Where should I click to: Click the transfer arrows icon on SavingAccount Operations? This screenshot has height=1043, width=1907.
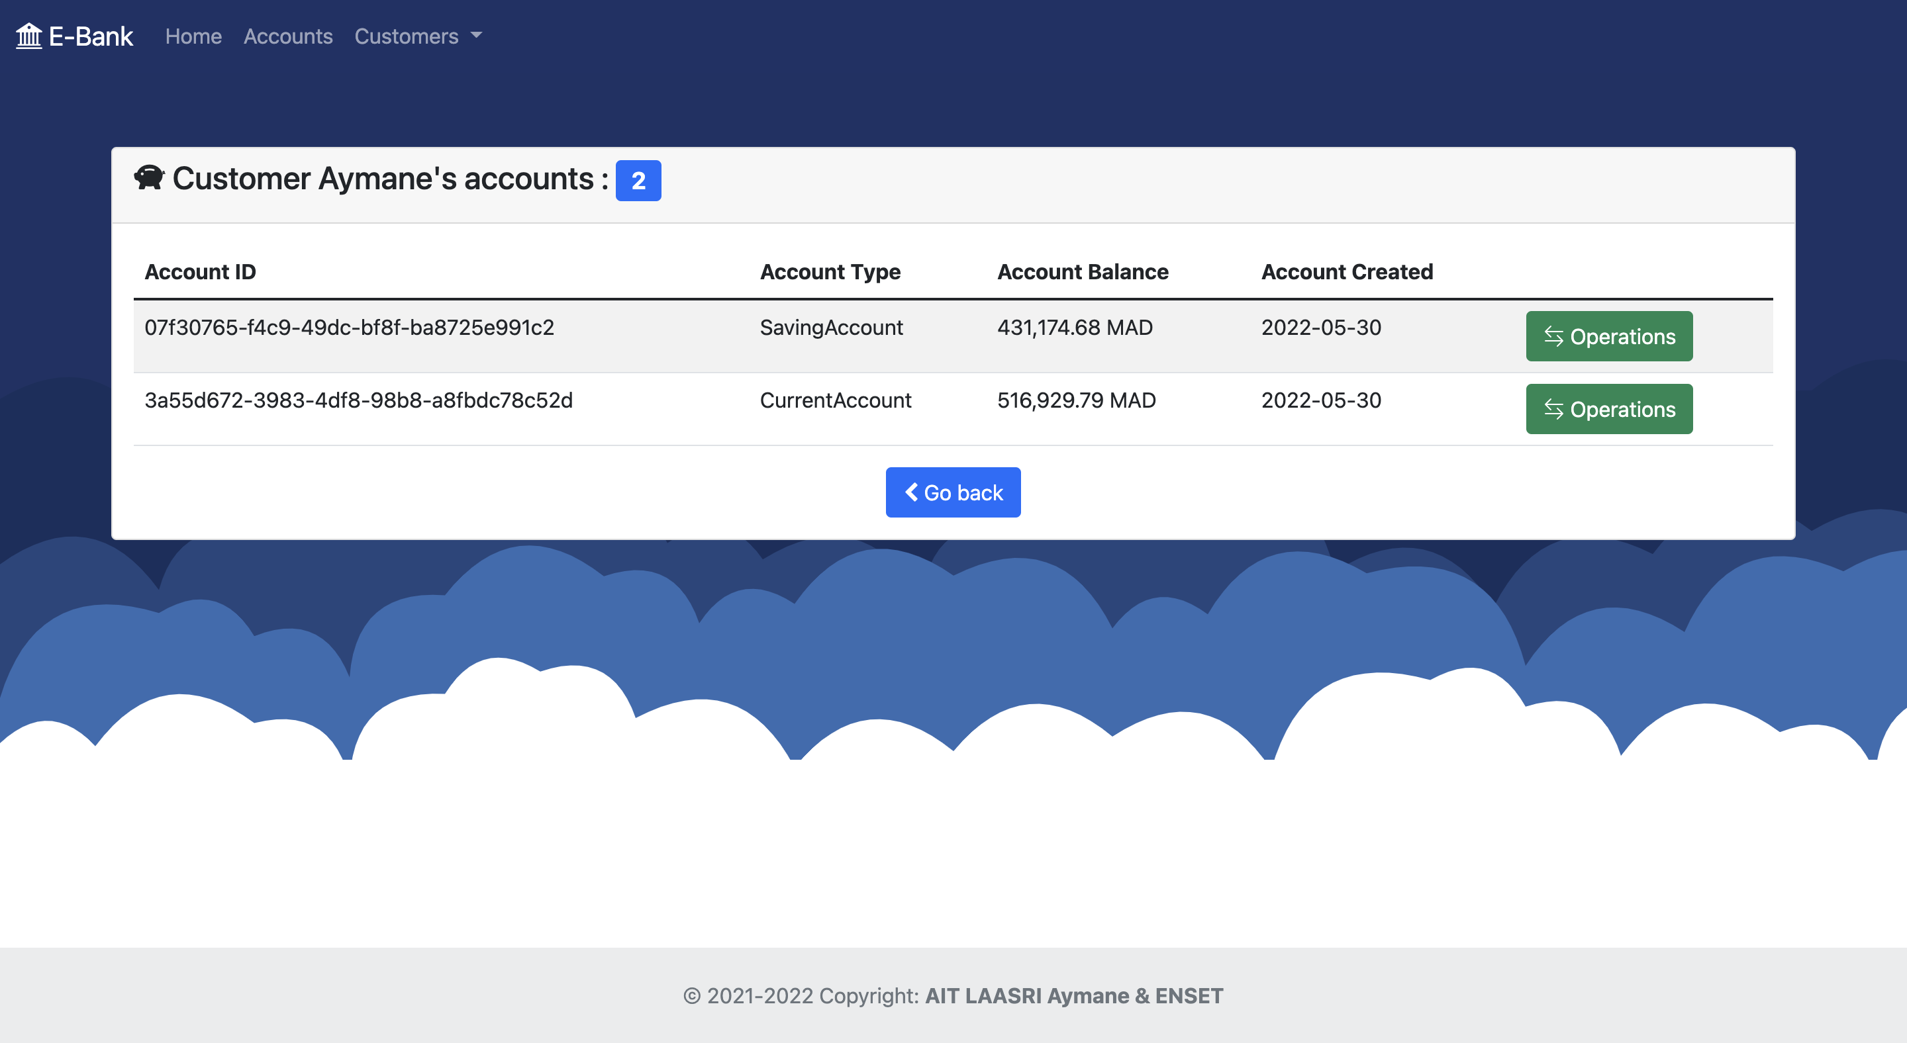1553,337
